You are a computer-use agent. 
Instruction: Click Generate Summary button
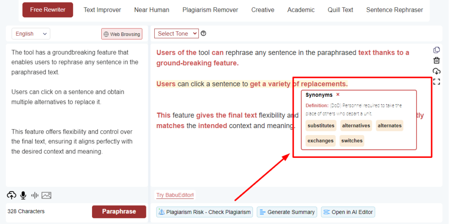287,212
